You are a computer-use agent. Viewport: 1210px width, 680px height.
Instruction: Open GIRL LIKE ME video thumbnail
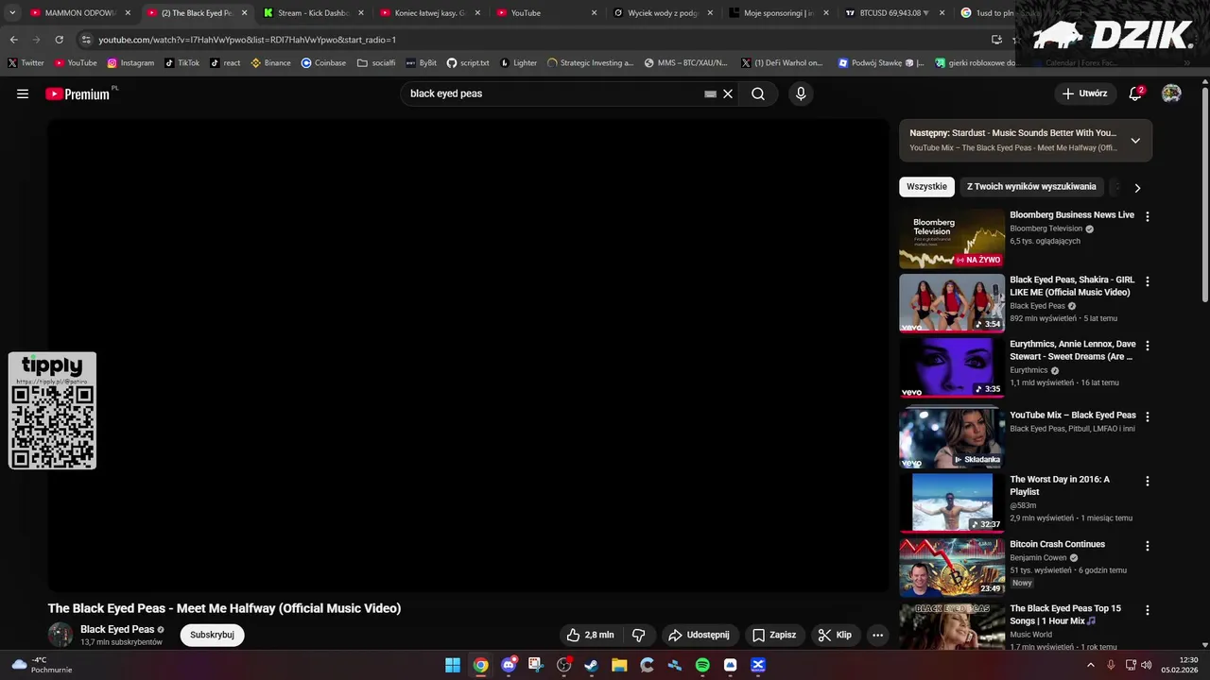point(952,303)
